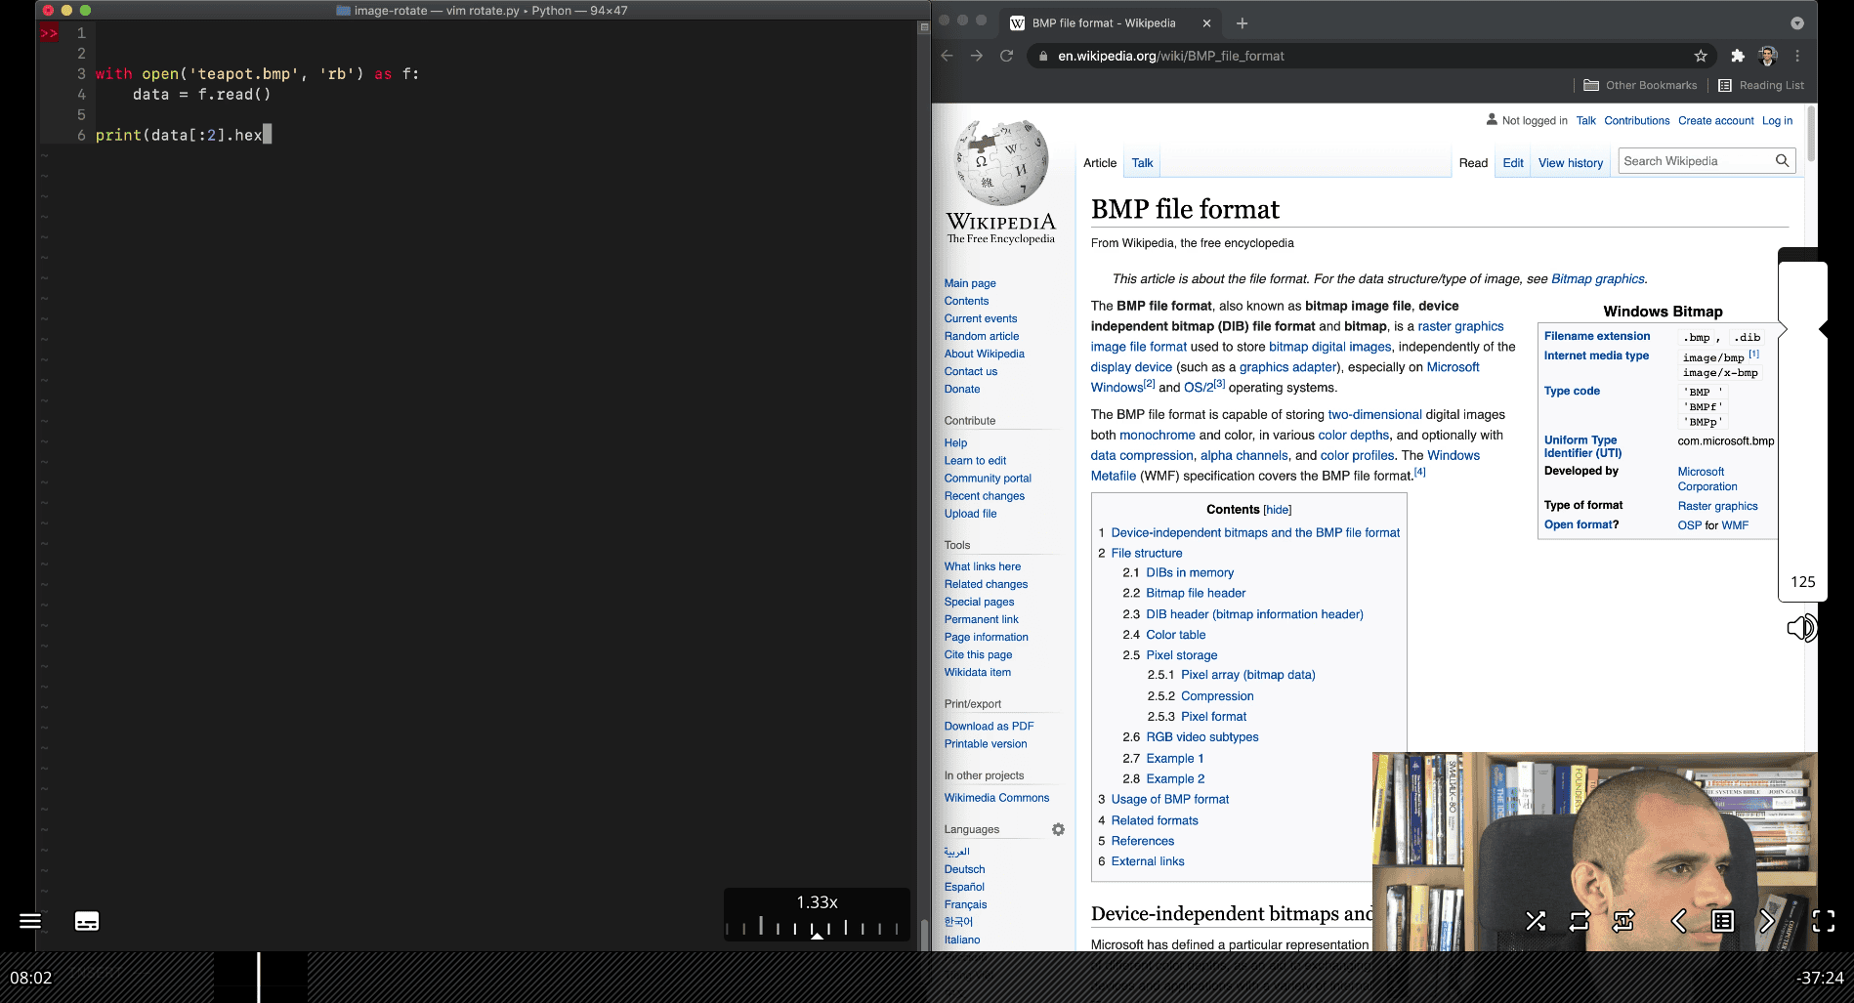This screenshot has height=1003, width=1854.
Task: Open language settings gear icon
Action: [1058, 829]
